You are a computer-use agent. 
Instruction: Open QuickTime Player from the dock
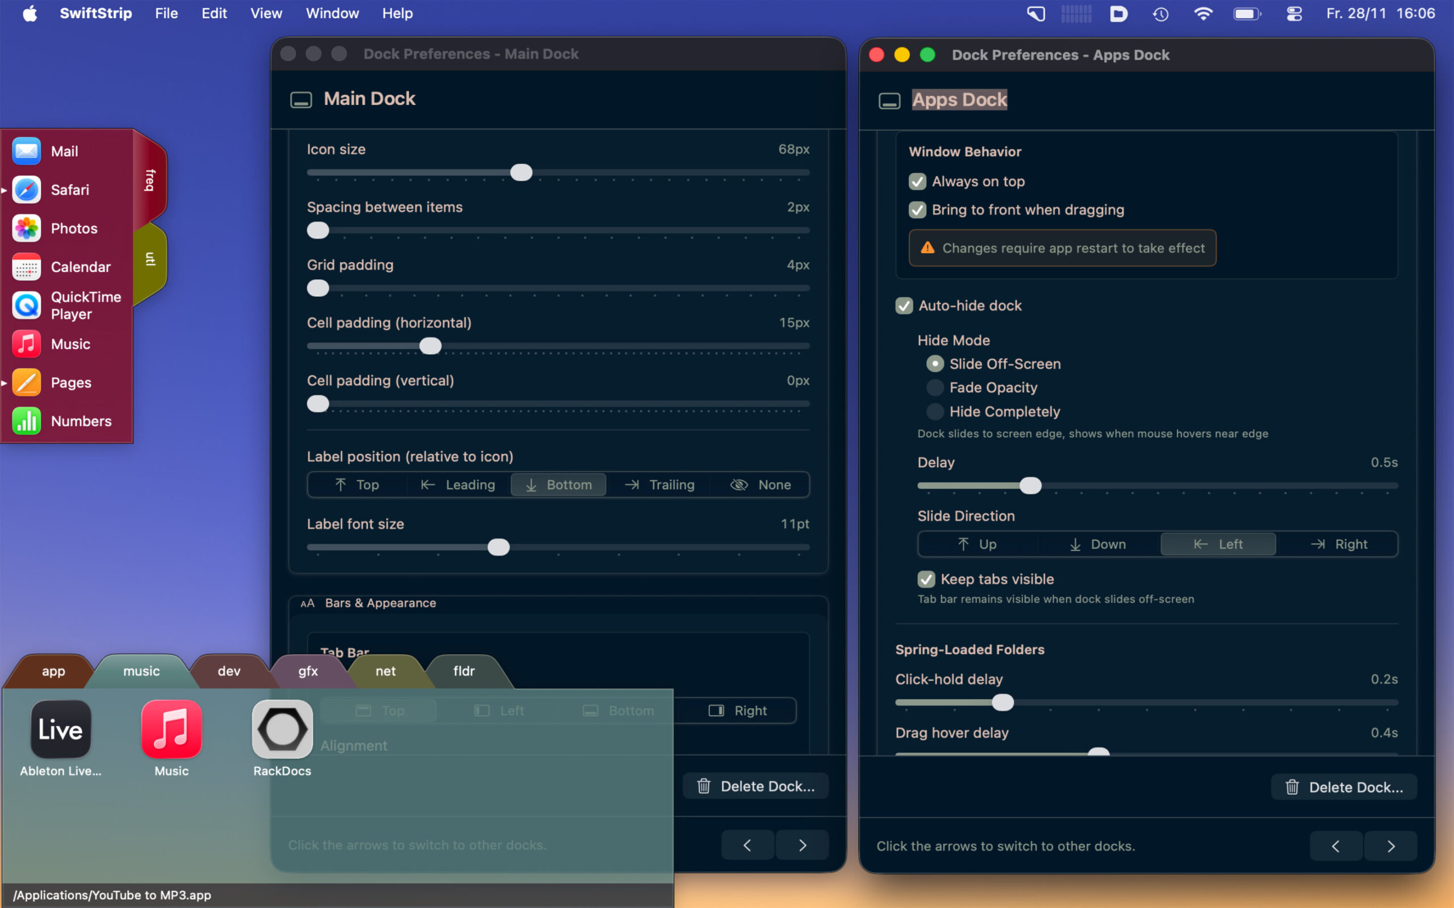tap(27, 305)
